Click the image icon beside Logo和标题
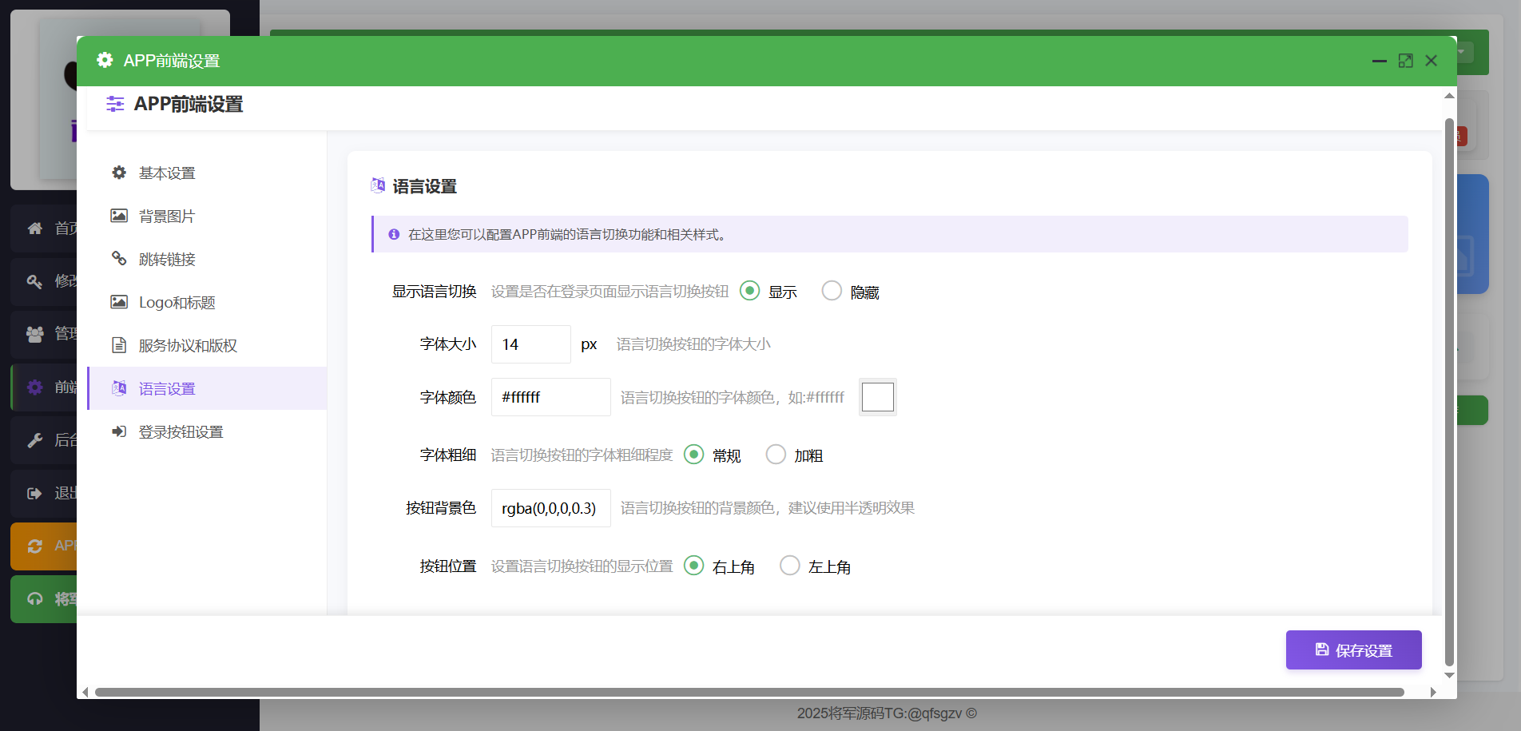1521x731 pixels. (119, 302)
